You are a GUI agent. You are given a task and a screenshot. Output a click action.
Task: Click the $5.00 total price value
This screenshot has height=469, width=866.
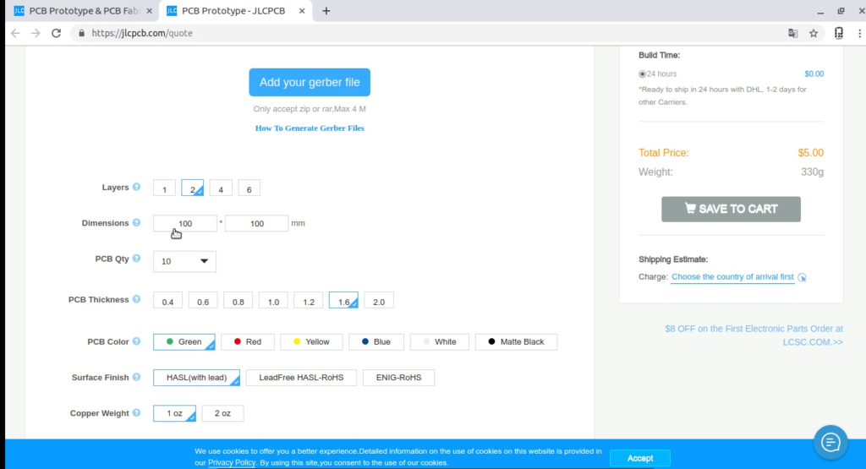[x=810, y=153]
